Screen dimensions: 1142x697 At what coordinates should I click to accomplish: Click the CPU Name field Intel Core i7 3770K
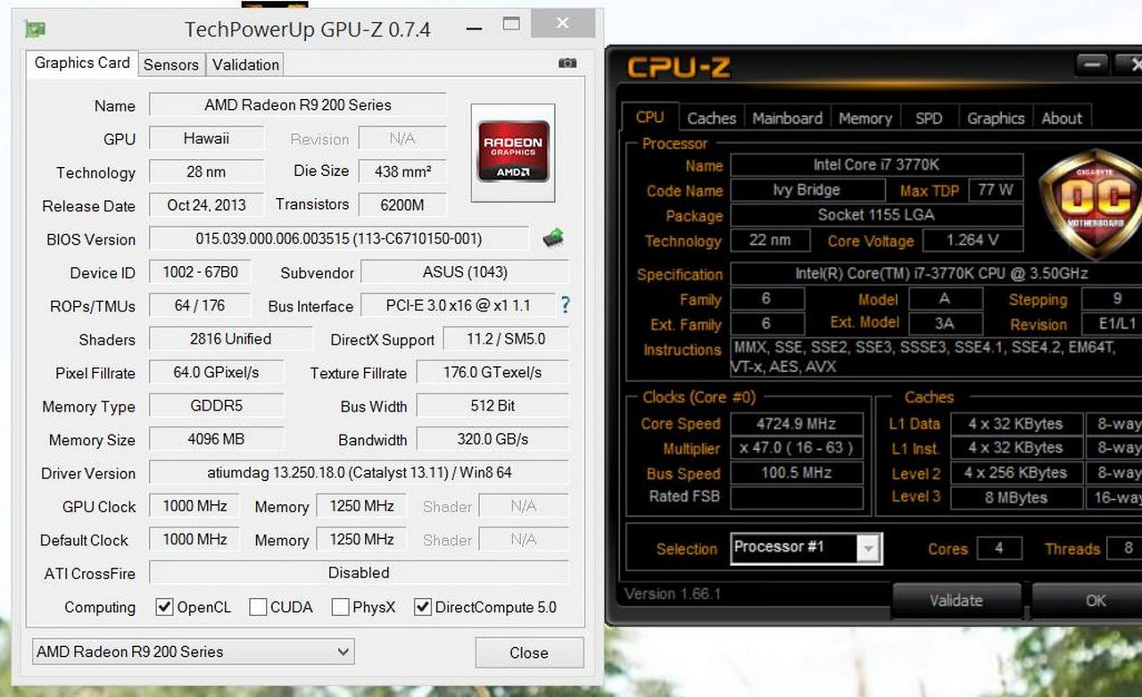(x=876, y=165)
